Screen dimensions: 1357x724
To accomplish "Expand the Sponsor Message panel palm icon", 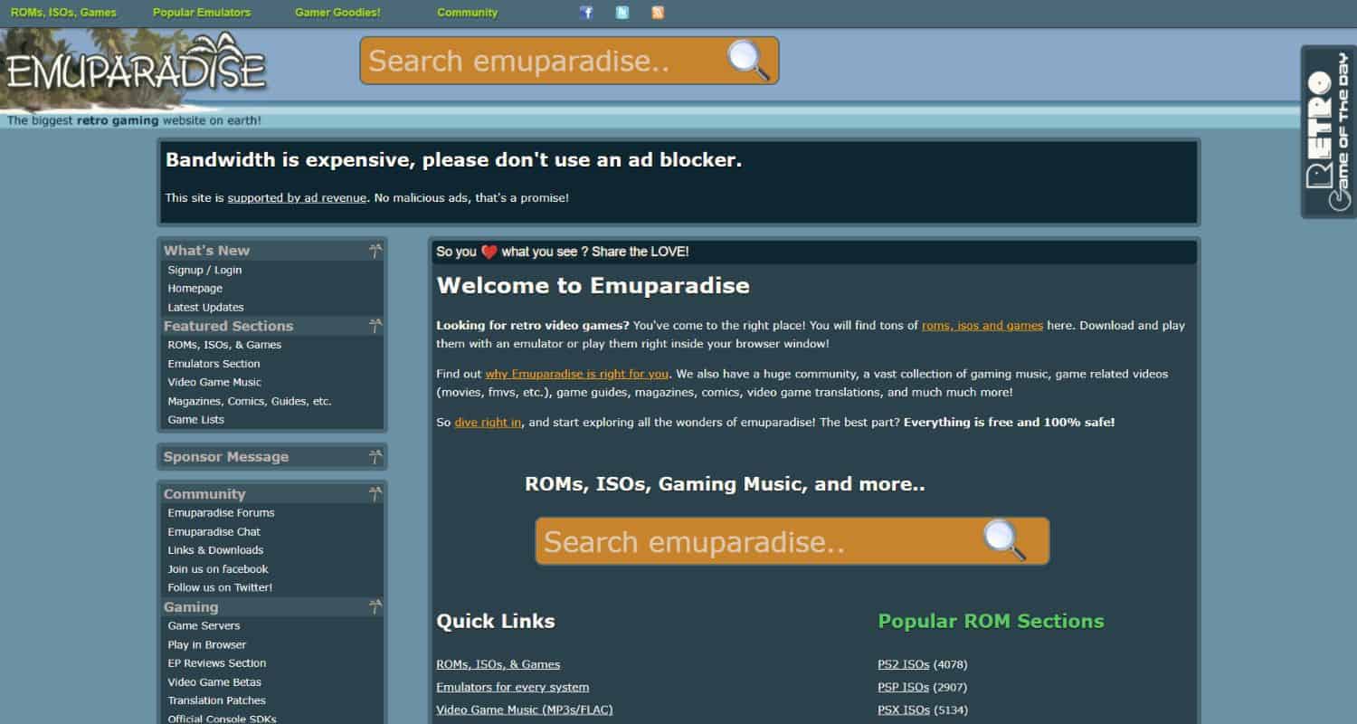I will [x=375, y=457].
